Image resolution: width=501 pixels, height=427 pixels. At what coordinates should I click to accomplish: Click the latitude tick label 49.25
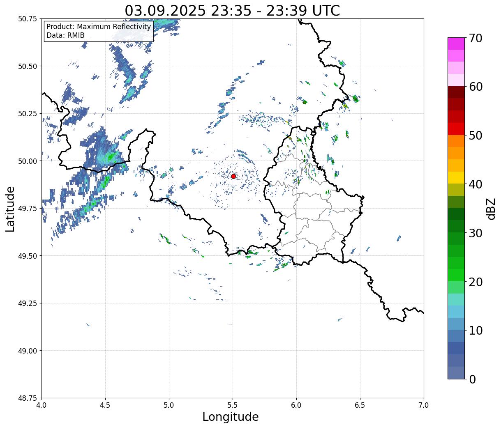coord(28,303)
